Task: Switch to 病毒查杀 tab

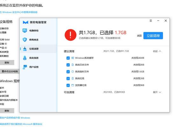Action: (x=39, y=40)
